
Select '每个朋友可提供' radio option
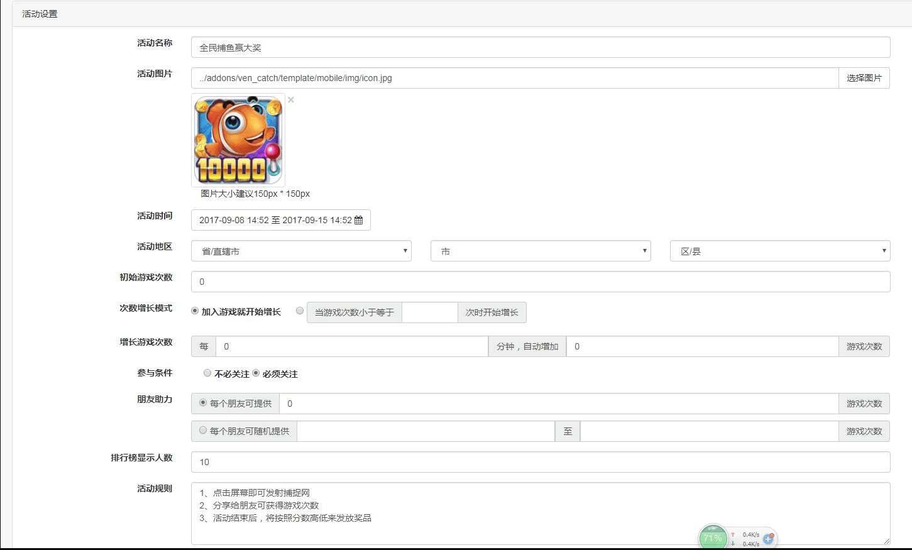coord(203,403)
